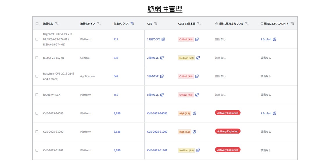Viewport: 330px width, 165px height.
Task: Check the ICSMA-21-152-01 row checkbox
Action: click(x=37, y=58)
